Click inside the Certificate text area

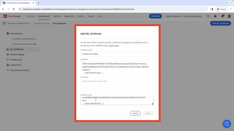[117, 67]
